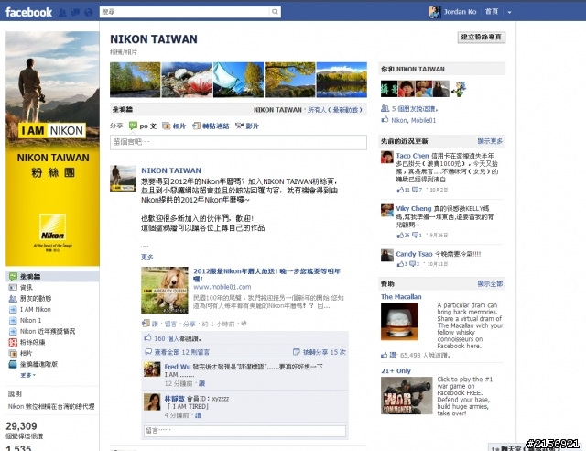586x451 pixels.
Task: Like Fred Wu's comment
Action: pos(201,383)
